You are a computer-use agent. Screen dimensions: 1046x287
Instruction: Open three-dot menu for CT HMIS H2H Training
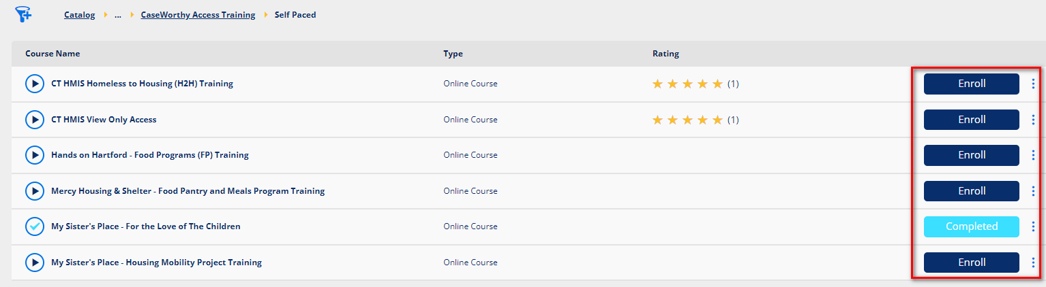coord(1033,84)
